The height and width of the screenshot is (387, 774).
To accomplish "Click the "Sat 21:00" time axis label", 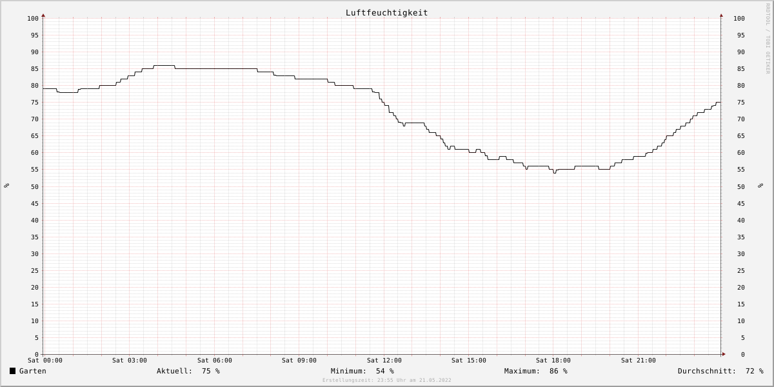I will coord(639,361).
